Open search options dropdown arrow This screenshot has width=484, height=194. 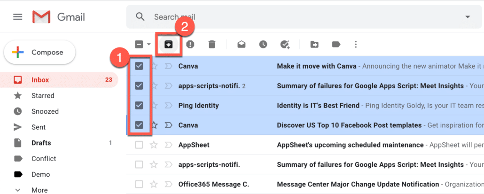click(468, 16)
